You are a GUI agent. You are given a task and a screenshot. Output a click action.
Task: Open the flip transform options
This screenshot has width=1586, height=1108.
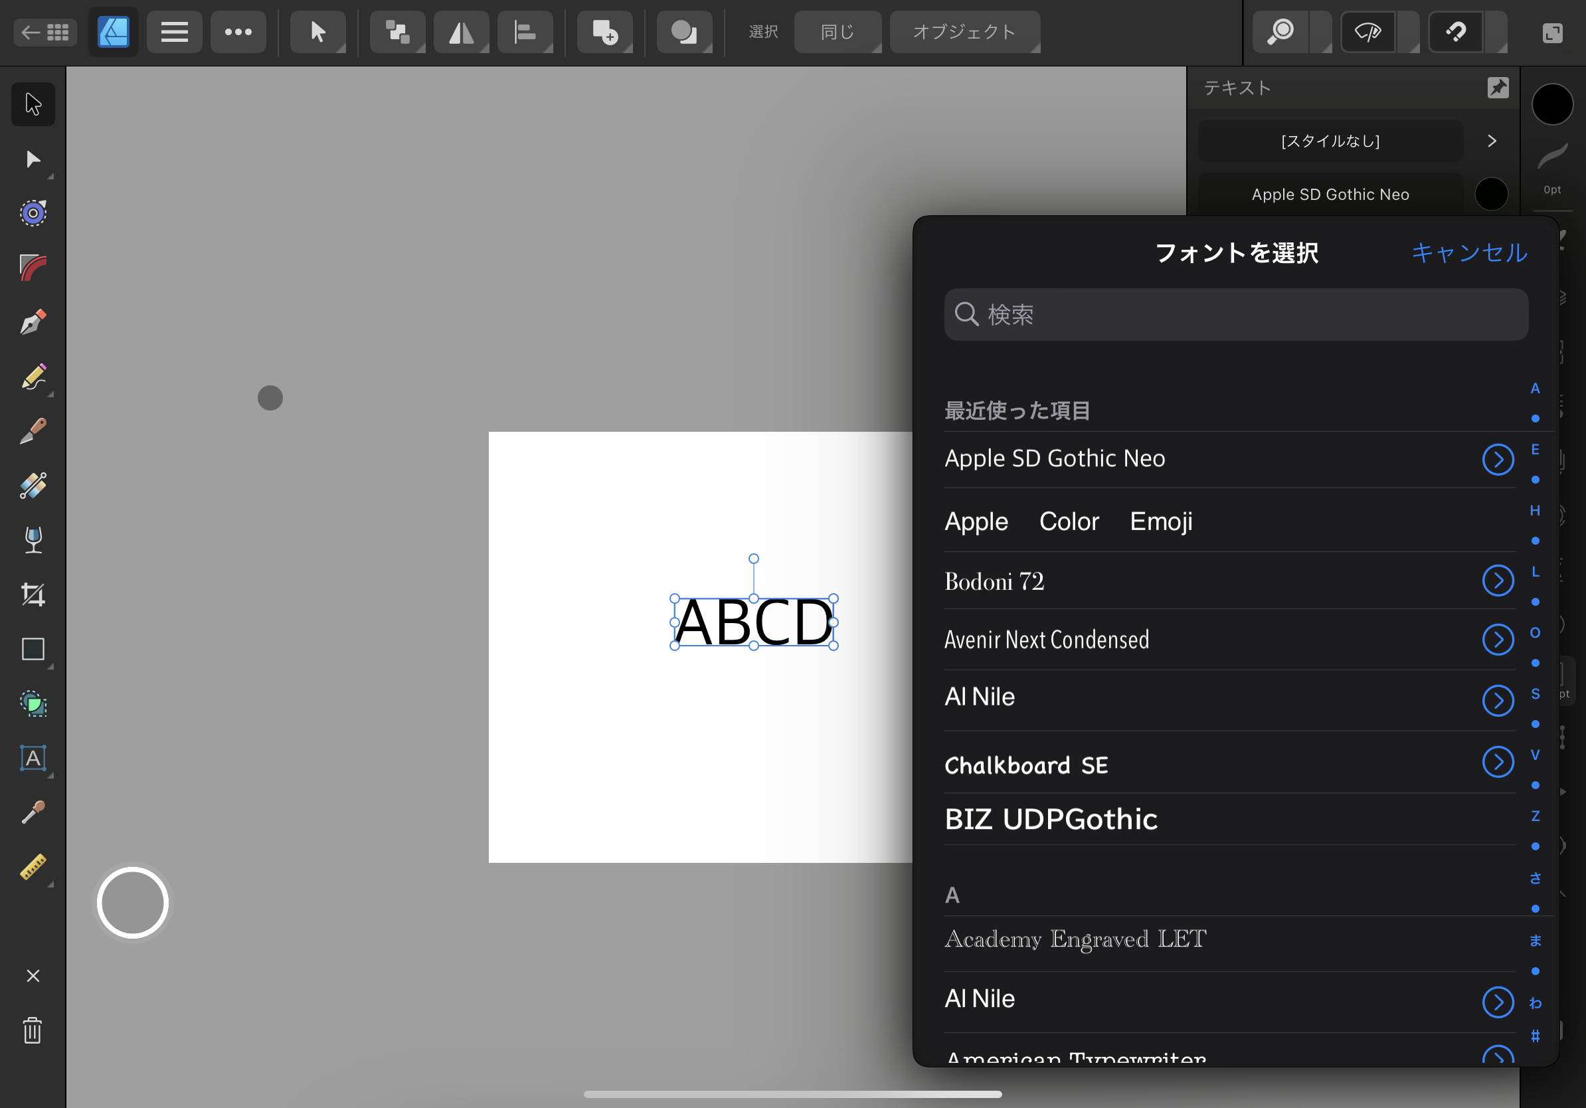(461, 32)
